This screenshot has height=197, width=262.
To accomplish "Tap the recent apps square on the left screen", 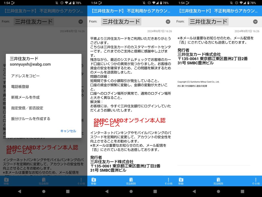I will (x=68, y=191).
